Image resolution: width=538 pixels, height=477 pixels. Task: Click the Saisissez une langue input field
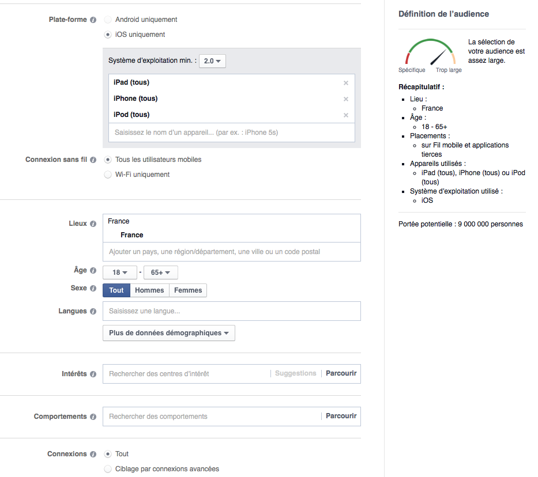tap(231, 311)
